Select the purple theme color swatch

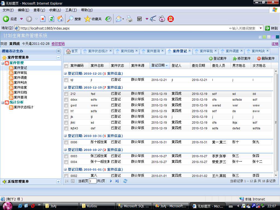pos(273,37)
